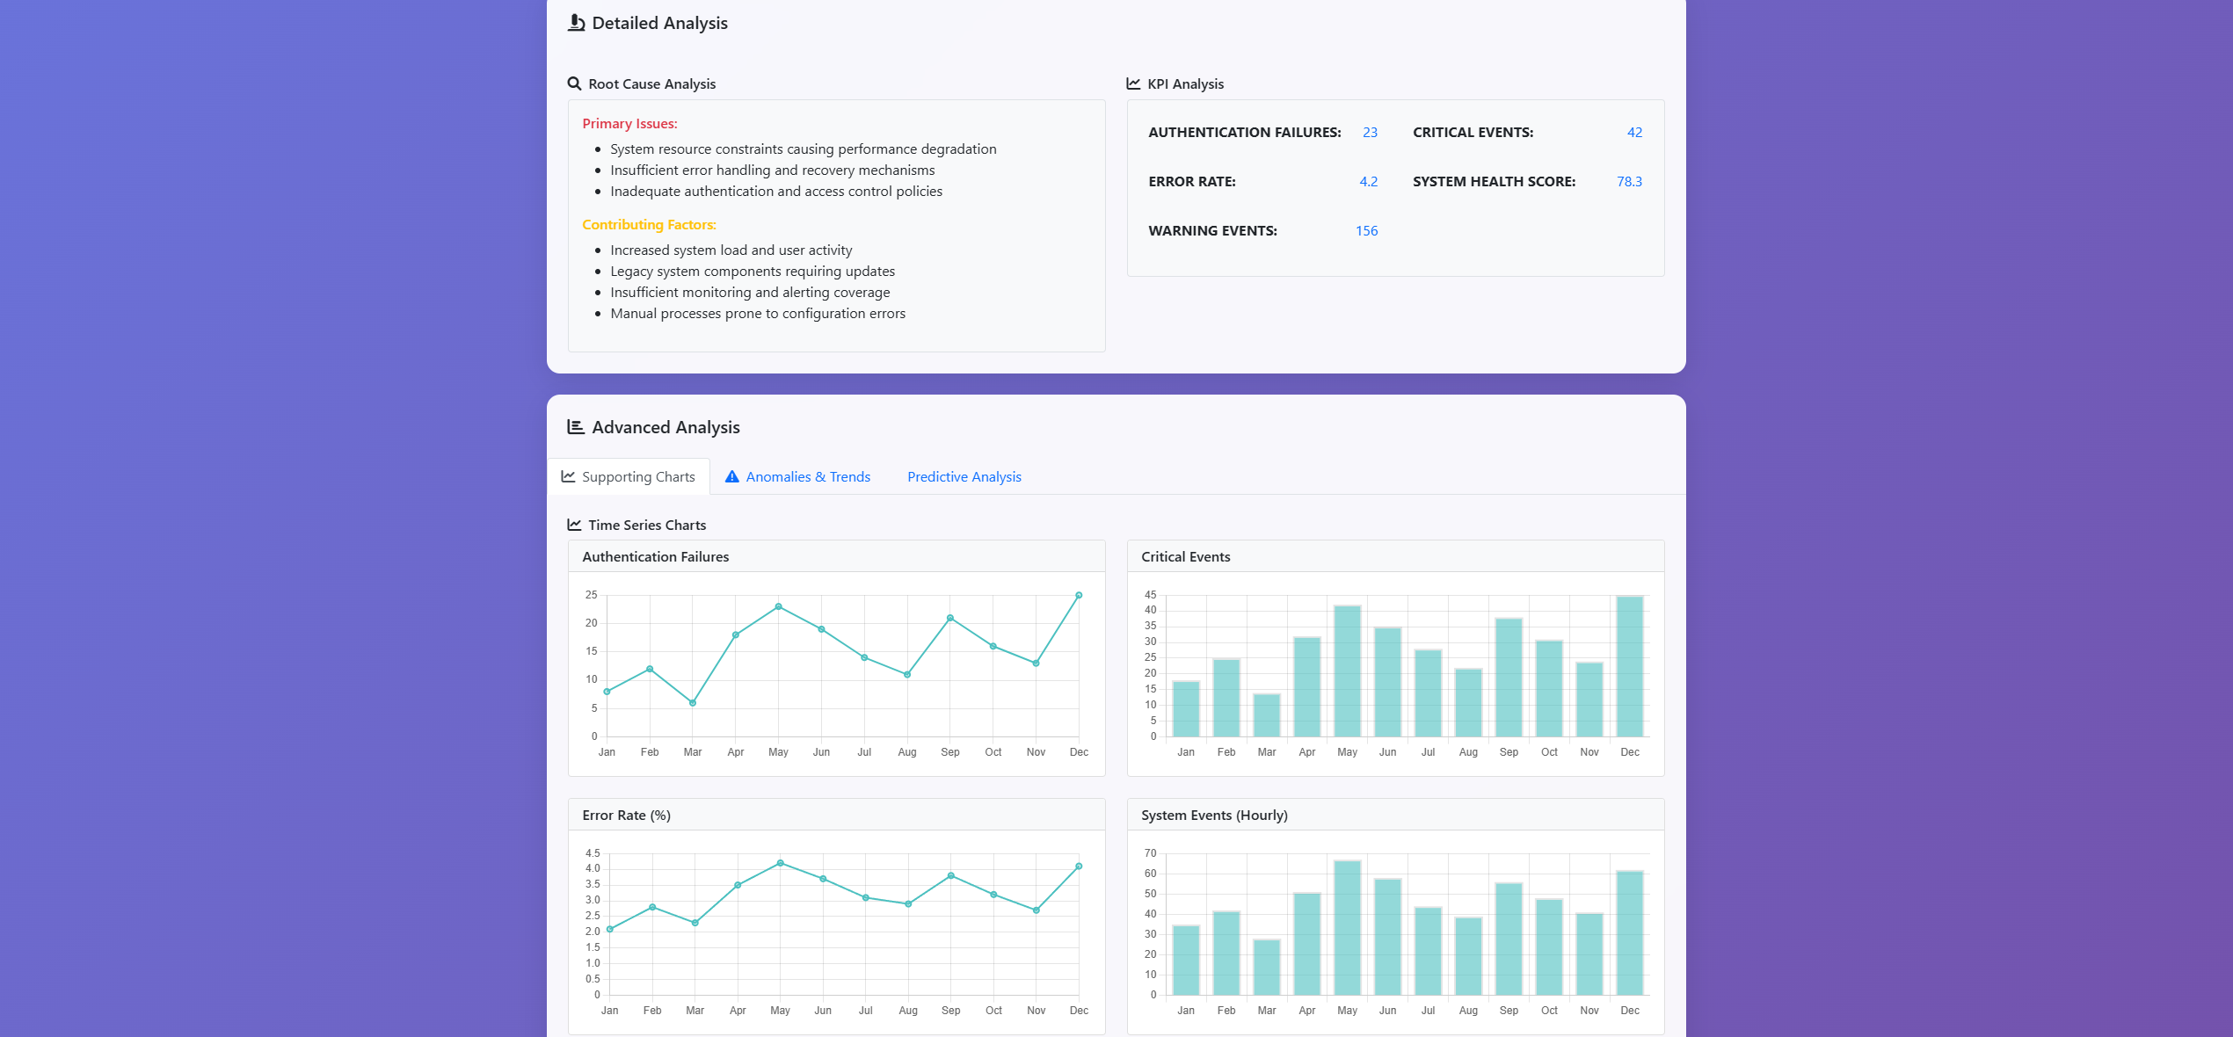Click the May bar in System Events chart
Viewport: 2233px width, 1037px height.
(1347, 927)
